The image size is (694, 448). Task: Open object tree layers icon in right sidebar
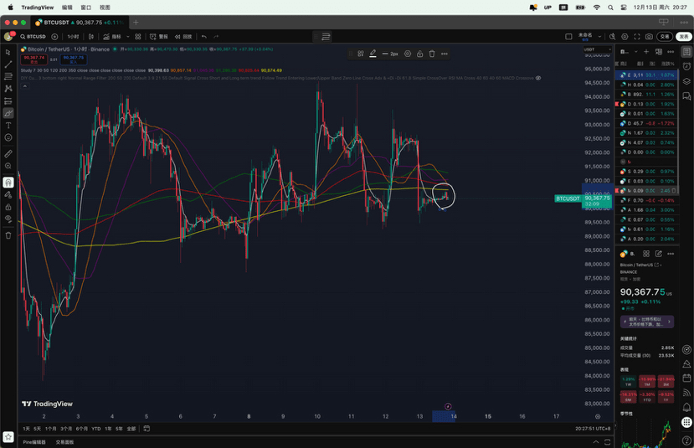686,81
